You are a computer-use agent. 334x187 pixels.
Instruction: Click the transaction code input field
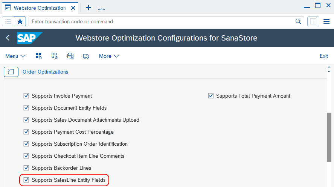point(162,21)
